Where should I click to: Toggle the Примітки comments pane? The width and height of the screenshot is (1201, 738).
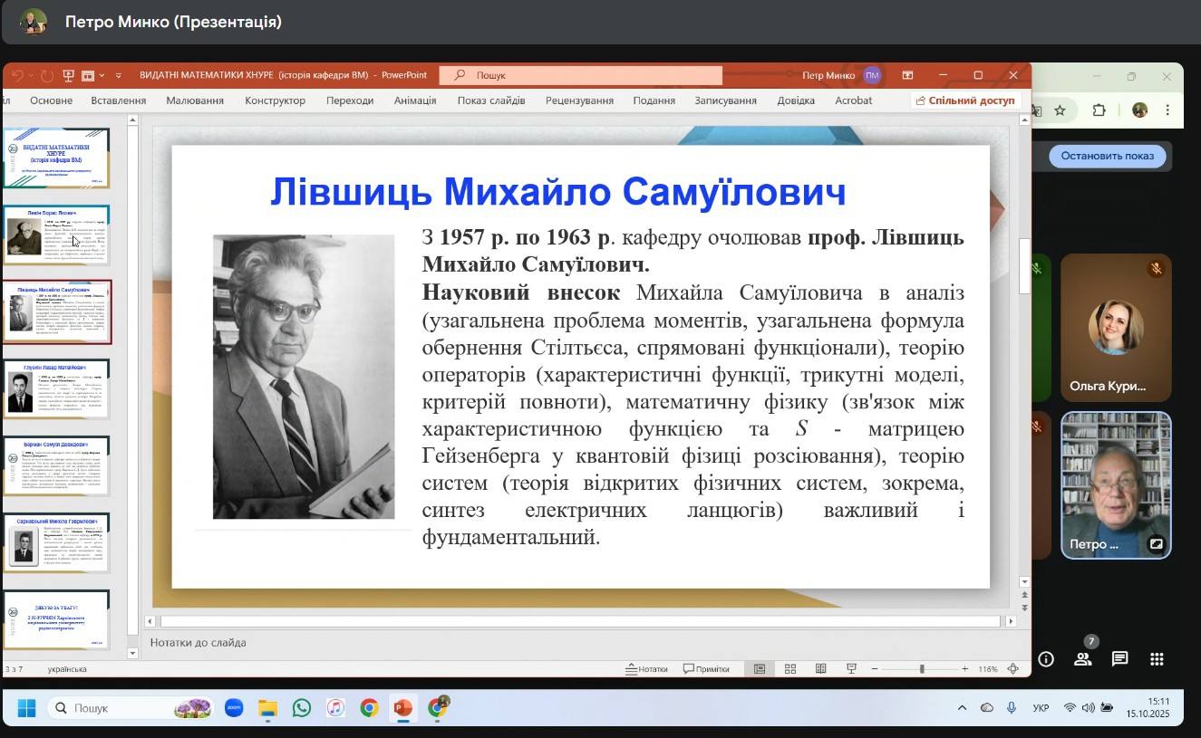(706, 669)
